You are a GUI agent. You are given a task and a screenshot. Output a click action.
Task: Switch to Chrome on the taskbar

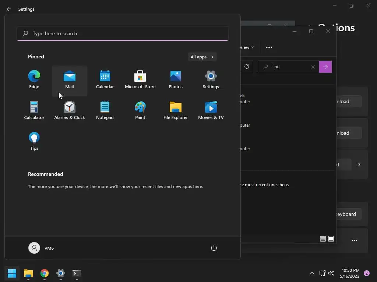pos(45,273)
